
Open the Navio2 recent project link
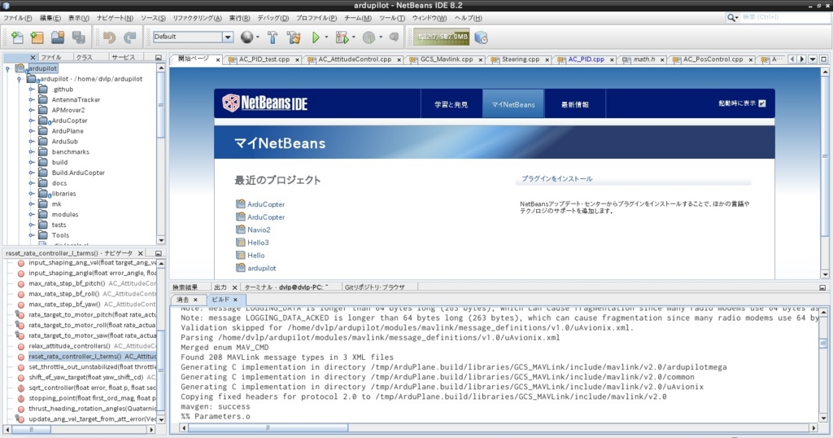[x=259, y=230]
